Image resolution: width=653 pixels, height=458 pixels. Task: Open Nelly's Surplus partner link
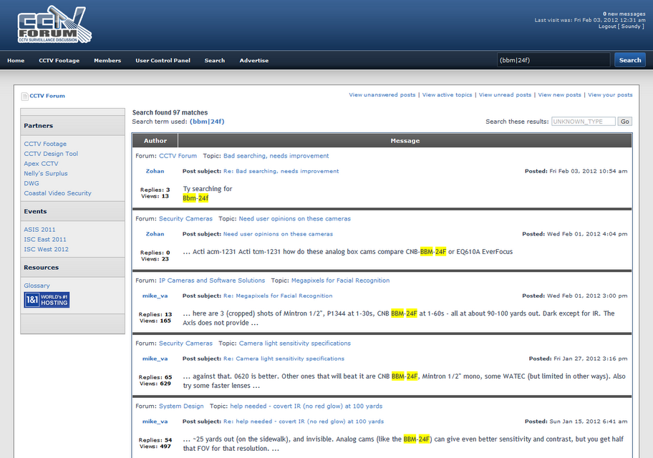(x=46, y=173)
